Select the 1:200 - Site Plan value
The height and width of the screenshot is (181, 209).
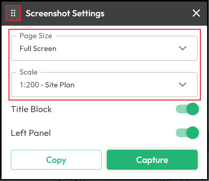[47, 85]
